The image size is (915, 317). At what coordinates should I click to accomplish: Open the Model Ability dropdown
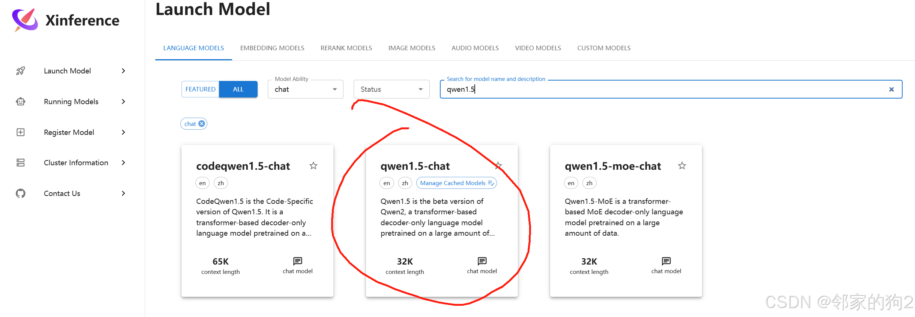pos(306,89)
